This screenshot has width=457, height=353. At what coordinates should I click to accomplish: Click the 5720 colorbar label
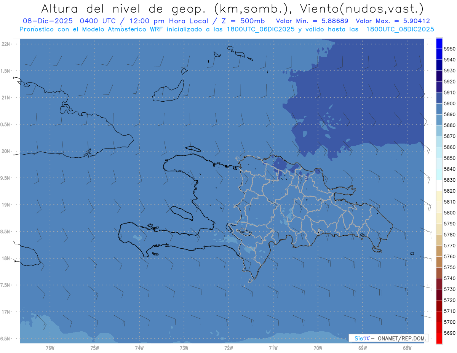click(449, 300)
